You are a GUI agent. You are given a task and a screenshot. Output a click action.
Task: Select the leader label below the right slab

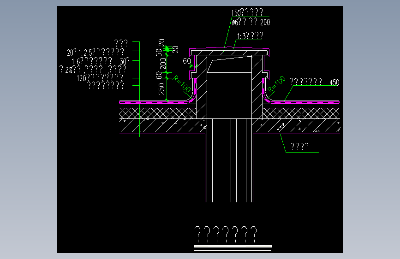(x=299, y=147)
